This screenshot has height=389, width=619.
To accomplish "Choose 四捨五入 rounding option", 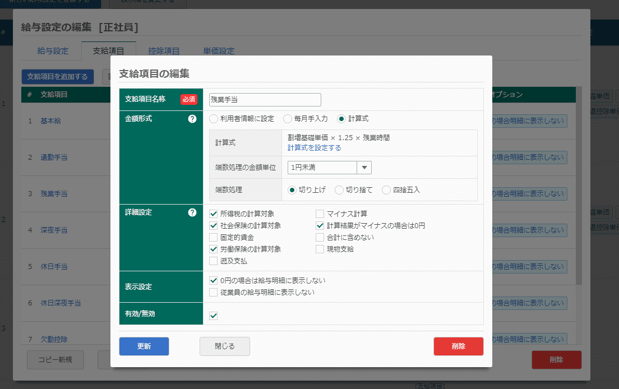I will [x=386, y=190].
